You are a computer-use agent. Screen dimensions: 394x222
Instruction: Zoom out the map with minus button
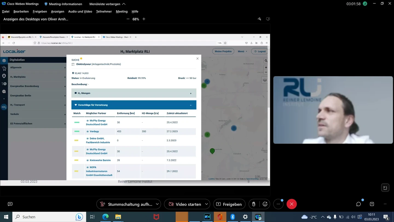(266, 72)
